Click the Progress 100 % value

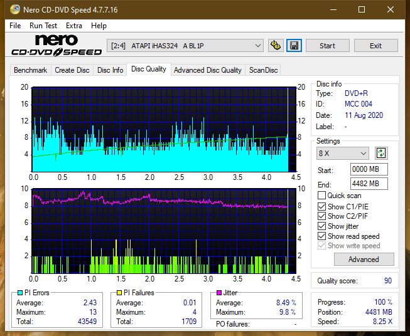(384, 302)
